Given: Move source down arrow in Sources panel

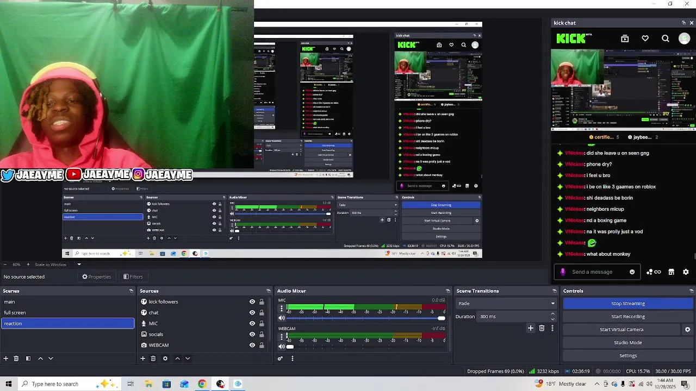Looking at the screenshot, I should [x=188, y=358].
